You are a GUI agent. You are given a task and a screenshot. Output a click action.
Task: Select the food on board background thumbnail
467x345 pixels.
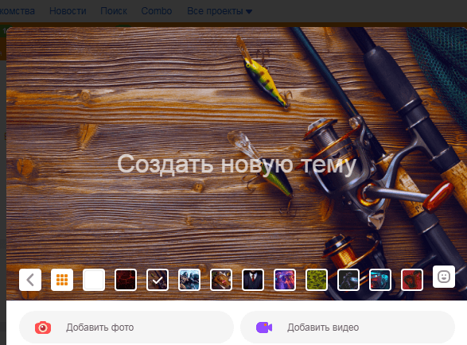point(221,280)
